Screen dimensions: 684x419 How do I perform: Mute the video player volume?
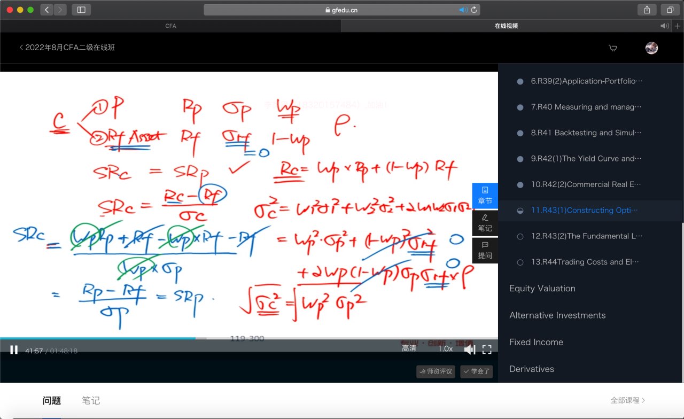pos(469,350)
